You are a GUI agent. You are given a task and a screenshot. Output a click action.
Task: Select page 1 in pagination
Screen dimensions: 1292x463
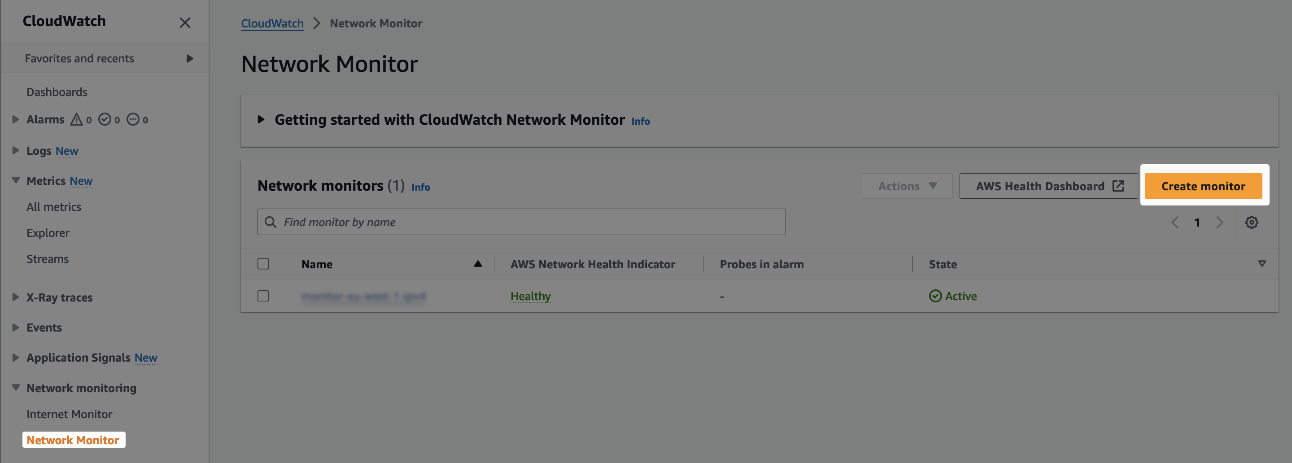point(1197,222)
